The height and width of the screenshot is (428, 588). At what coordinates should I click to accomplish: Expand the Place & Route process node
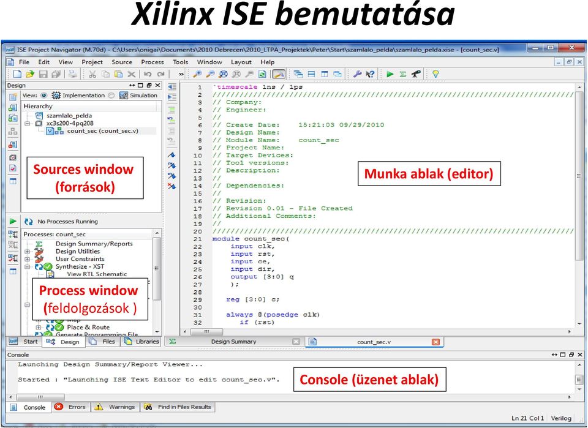coord(39,327)
